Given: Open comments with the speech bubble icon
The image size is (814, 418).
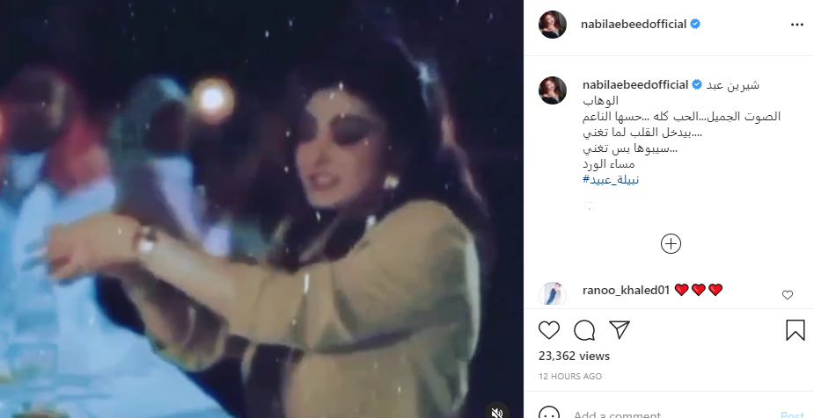Looking at the screenshot, I should [x=584, y=330].
